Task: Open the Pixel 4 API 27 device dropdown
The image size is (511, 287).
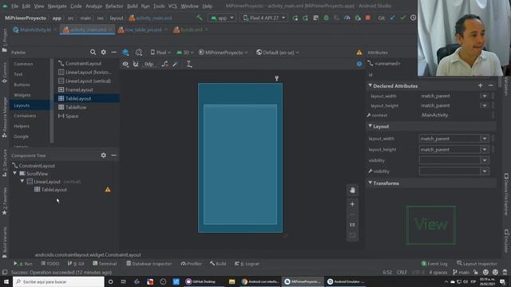Action: [264, 18]
